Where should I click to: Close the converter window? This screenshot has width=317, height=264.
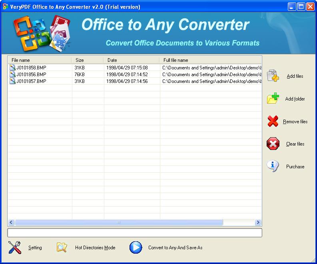pos(310,7)
